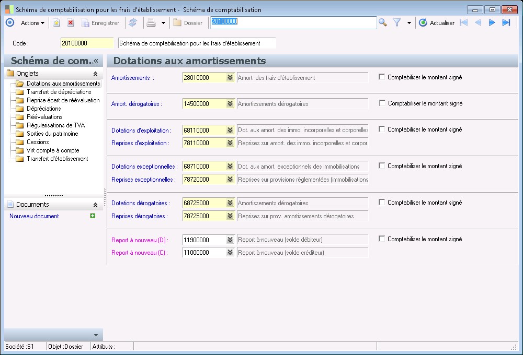
Task: Add new document with green plus icon
Action: [x=93, y=216]
